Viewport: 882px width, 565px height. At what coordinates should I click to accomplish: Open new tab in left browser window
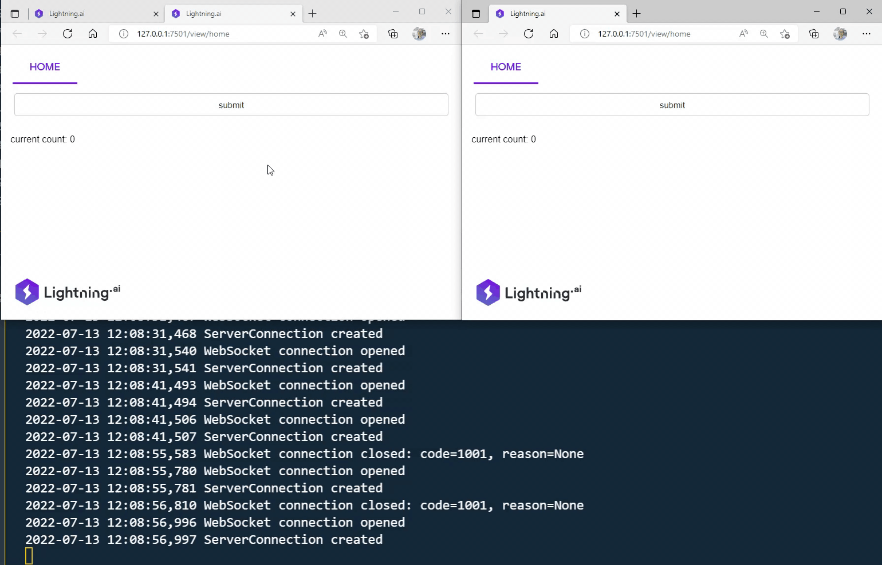coord(312,14)
